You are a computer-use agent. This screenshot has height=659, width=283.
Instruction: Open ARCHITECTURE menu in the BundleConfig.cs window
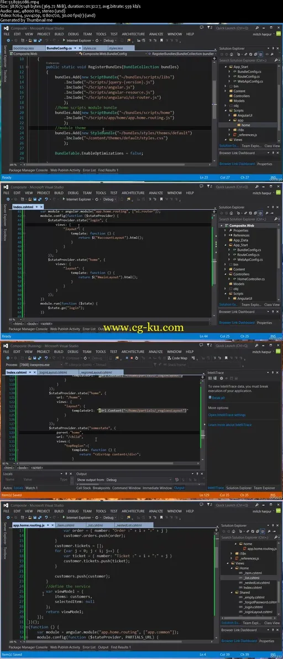pyautogui.click(x=133, y=34)
